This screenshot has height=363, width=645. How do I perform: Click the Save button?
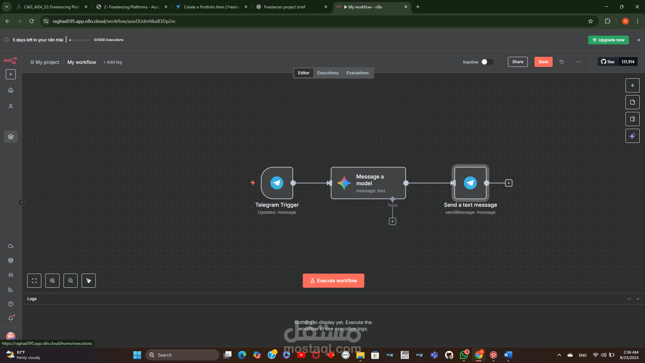coord(543,62)
